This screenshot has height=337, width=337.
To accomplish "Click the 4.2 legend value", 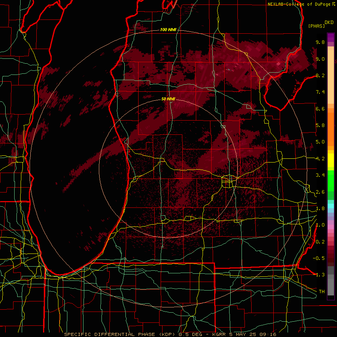I will [x=320, y=159].
